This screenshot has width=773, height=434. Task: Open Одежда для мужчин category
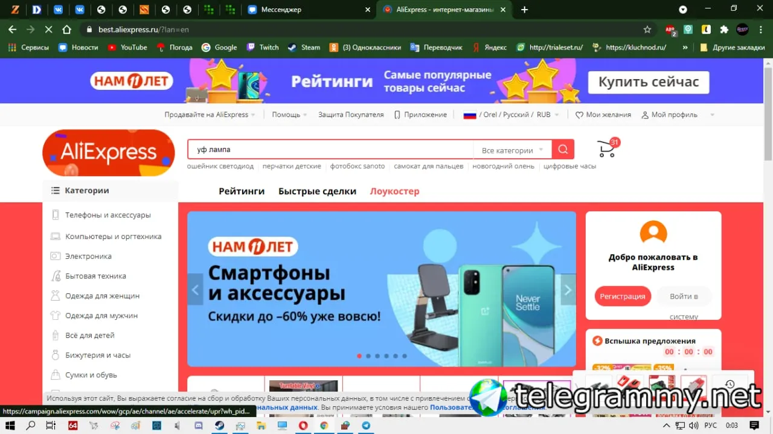point(101,316)
